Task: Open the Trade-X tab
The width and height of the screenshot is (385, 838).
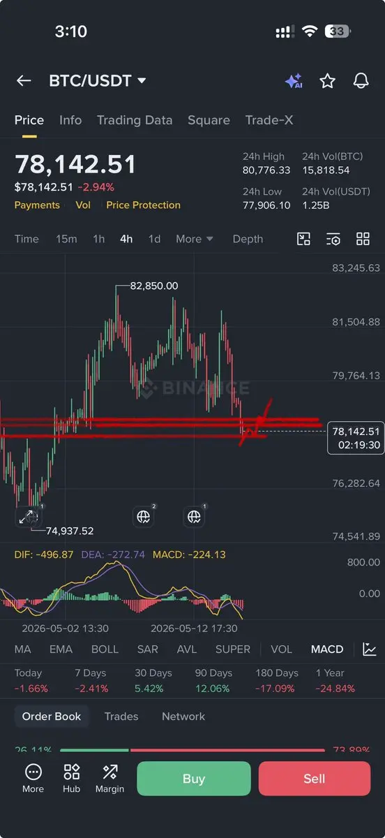Action: coord(269,120)
